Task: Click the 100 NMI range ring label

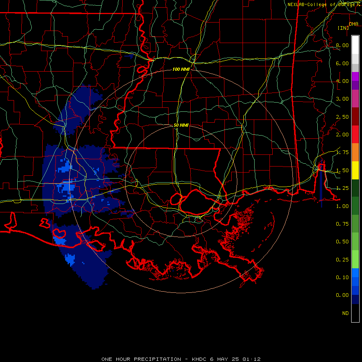Action: click(x=181, y=69)
